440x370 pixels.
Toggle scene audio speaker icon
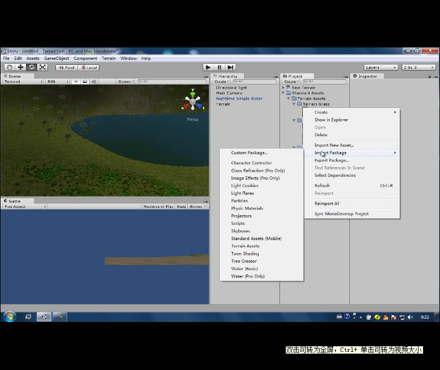point(94,81)
